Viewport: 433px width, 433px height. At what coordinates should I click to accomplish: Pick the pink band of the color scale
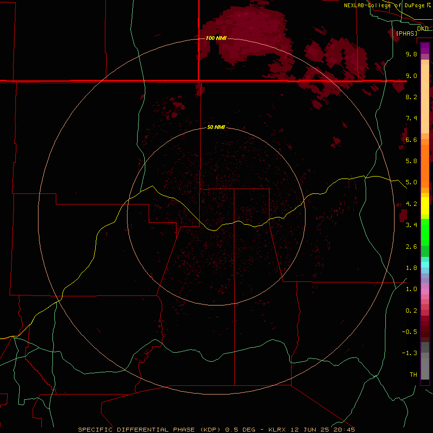425,292
